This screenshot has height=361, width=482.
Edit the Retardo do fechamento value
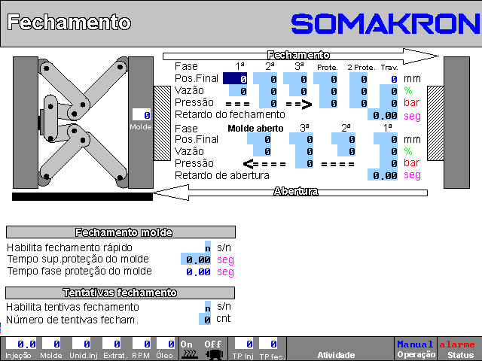coord(383,115)
